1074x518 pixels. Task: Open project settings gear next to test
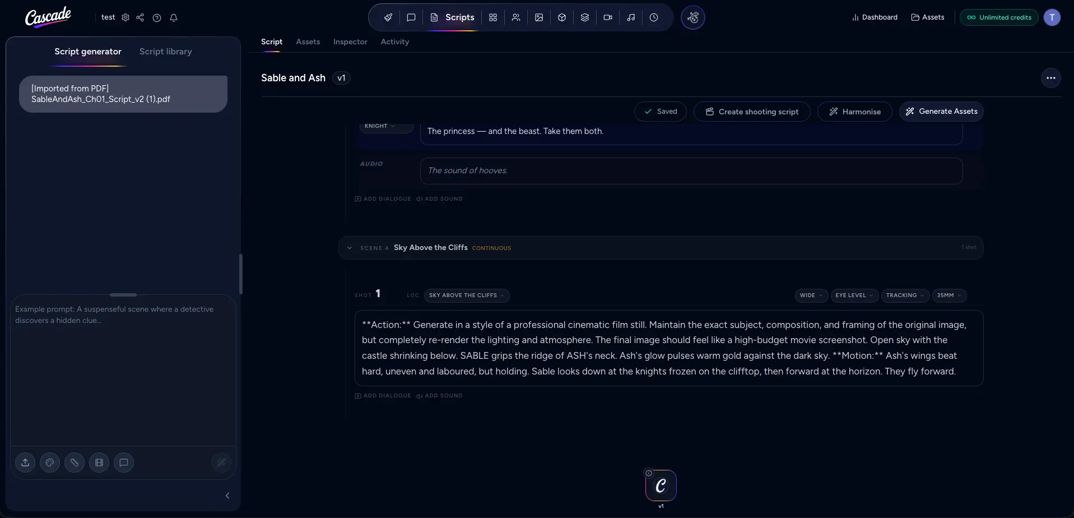[x=125, y=17]
